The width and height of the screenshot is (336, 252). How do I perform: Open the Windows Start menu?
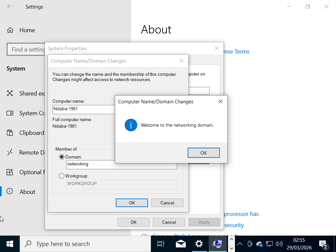pos(10,244)
